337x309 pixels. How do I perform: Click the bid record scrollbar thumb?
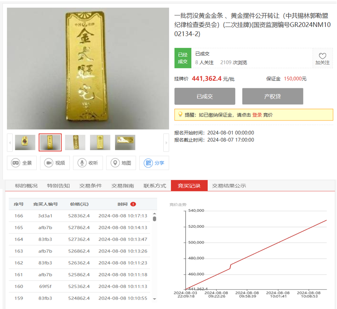click(x=154, y=219)
